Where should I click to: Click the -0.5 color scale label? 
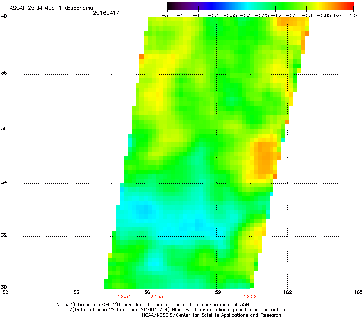click(x=198, y=16)
